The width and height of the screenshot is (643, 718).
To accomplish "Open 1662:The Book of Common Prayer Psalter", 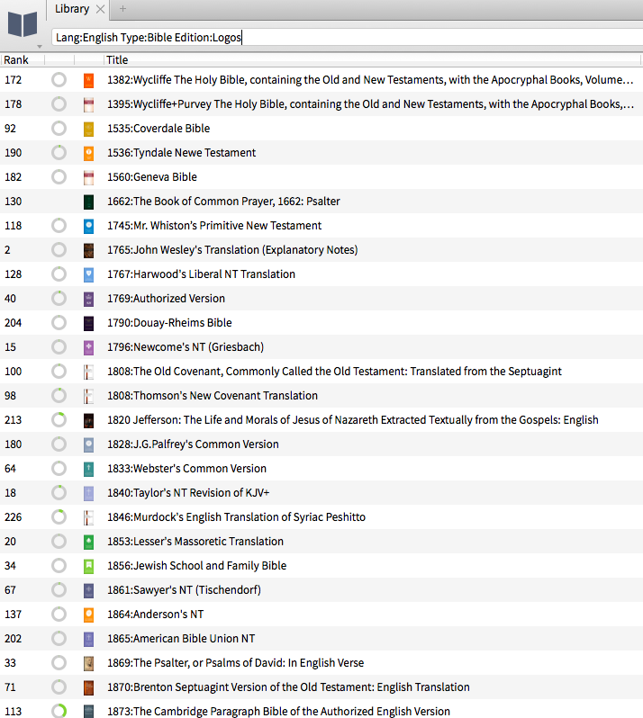I will click(x=223, y=201).
